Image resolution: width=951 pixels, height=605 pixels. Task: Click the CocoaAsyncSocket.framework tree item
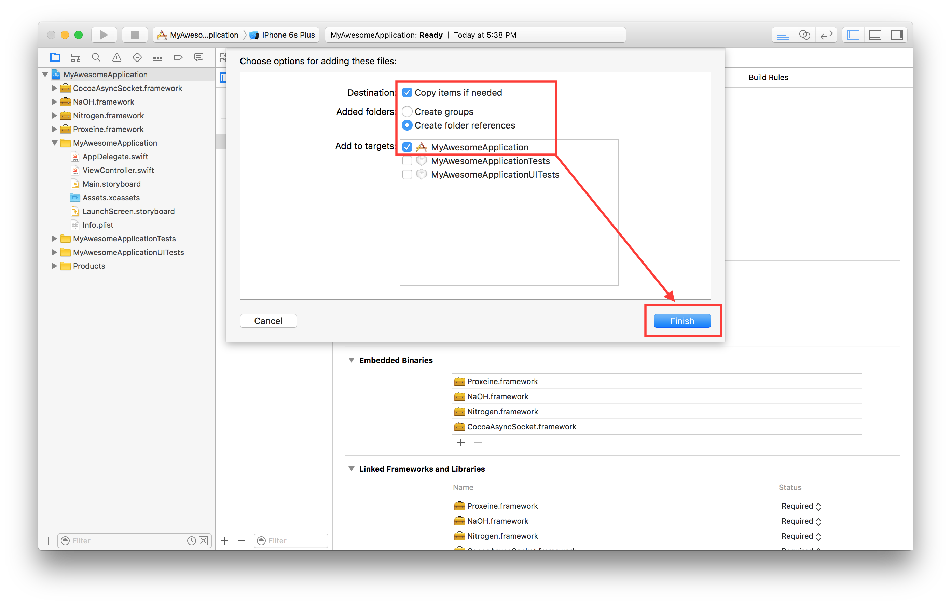coord(127,88)
